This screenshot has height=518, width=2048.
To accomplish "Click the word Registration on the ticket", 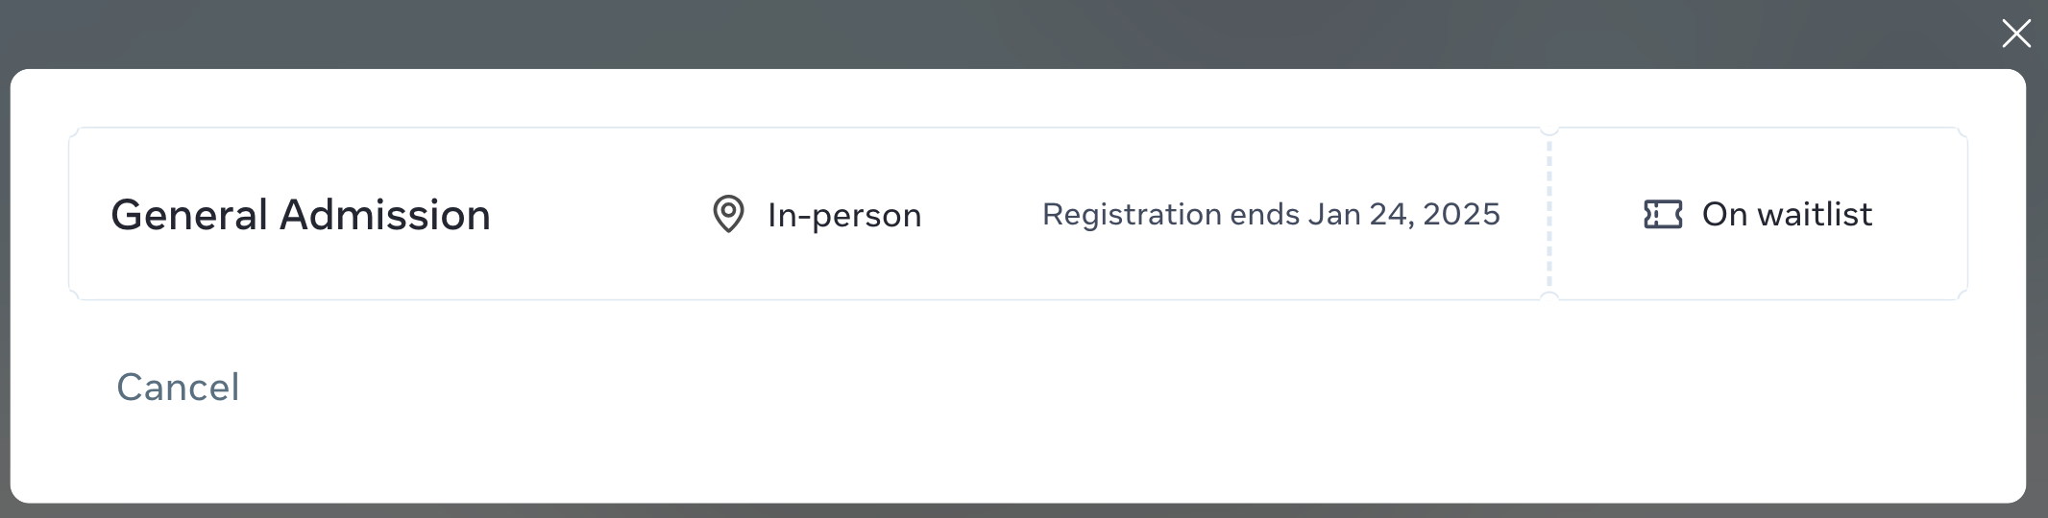I will [x=1132, y=214].
